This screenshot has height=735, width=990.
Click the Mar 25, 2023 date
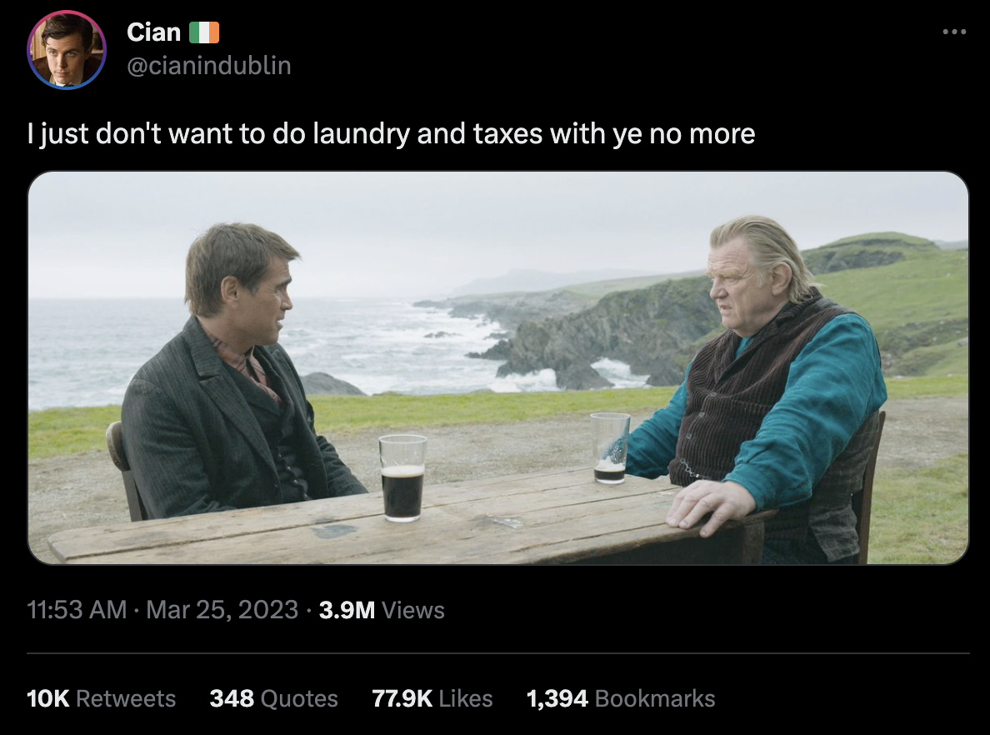pyautogui.click(x=222, y=610)
